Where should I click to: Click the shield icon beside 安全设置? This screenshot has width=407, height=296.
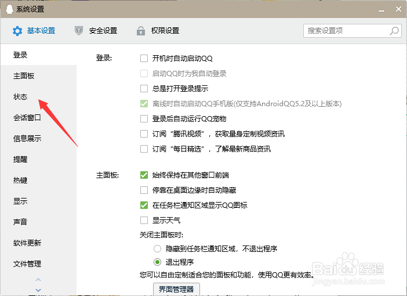click(79, 31)
